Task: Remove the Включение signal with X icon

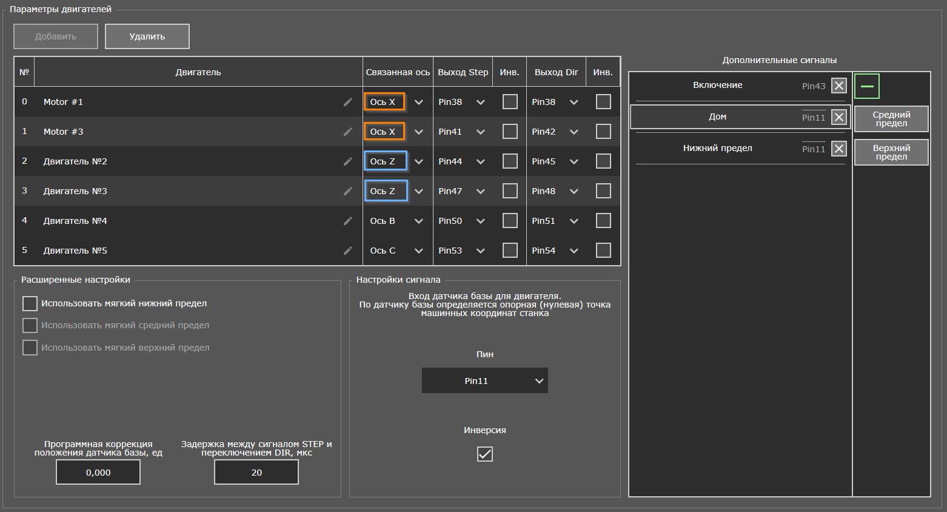Action: (839, 86)
